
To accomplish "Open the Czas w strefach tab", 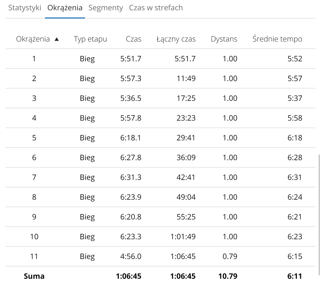I will 156,8.
